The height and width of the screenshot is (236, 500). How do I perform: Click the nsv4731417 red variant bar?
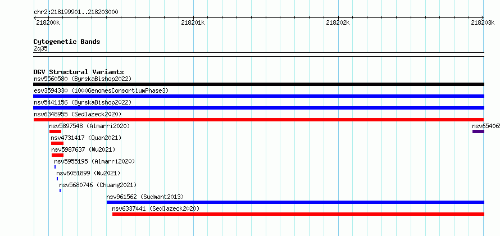pyautogui.click(x=57, y=143)
